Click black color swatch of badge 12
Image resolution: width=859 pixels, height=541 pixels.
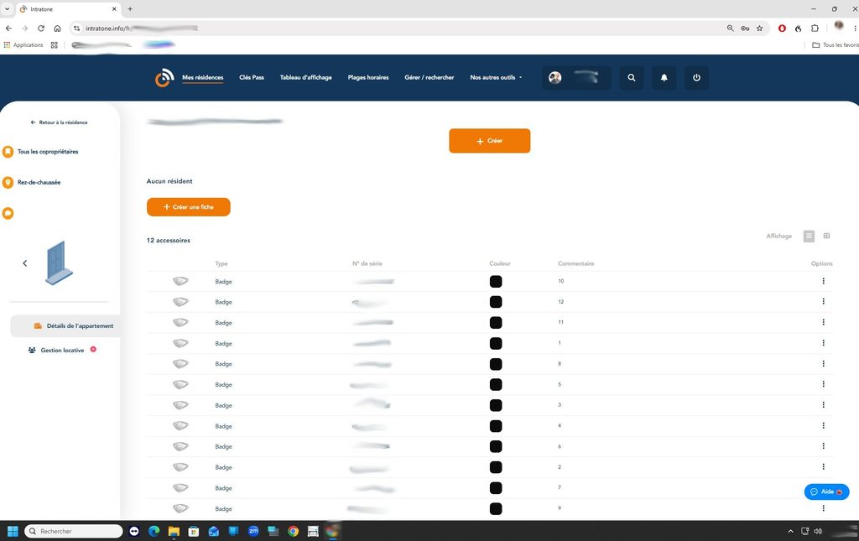click(x=496, y=302)
